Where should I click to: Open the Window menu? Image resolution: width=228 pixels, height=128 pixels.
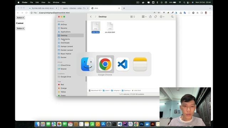[x=56, y=2]
